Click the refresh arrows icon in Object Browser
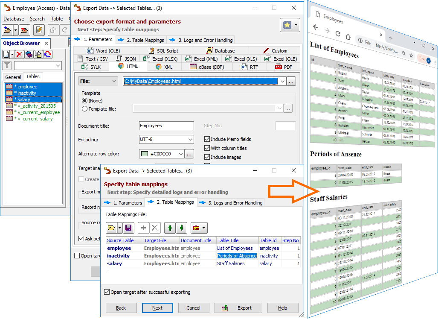The height and width of the screenshot is (319, 438). tap(47, 54)
